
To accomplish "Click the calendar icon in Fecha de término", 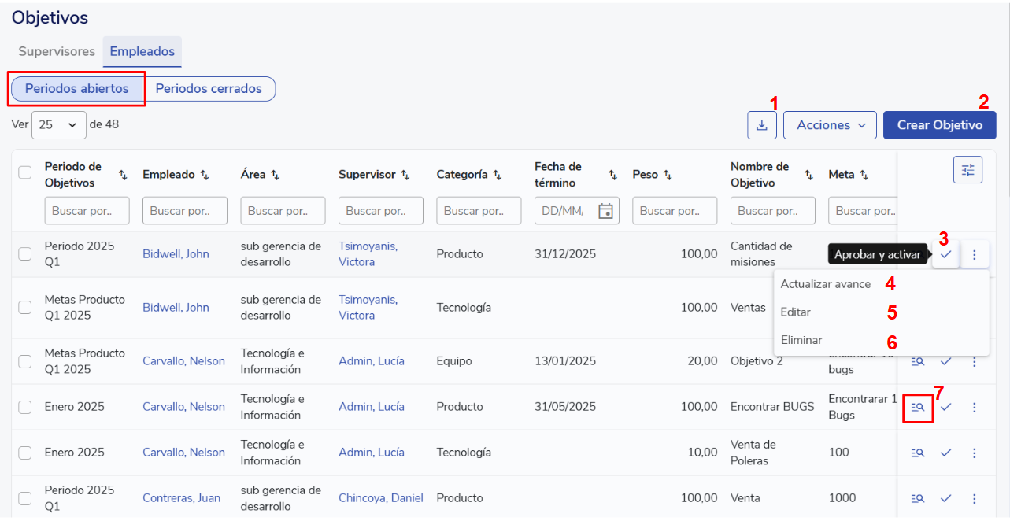I will coord(605,211).
